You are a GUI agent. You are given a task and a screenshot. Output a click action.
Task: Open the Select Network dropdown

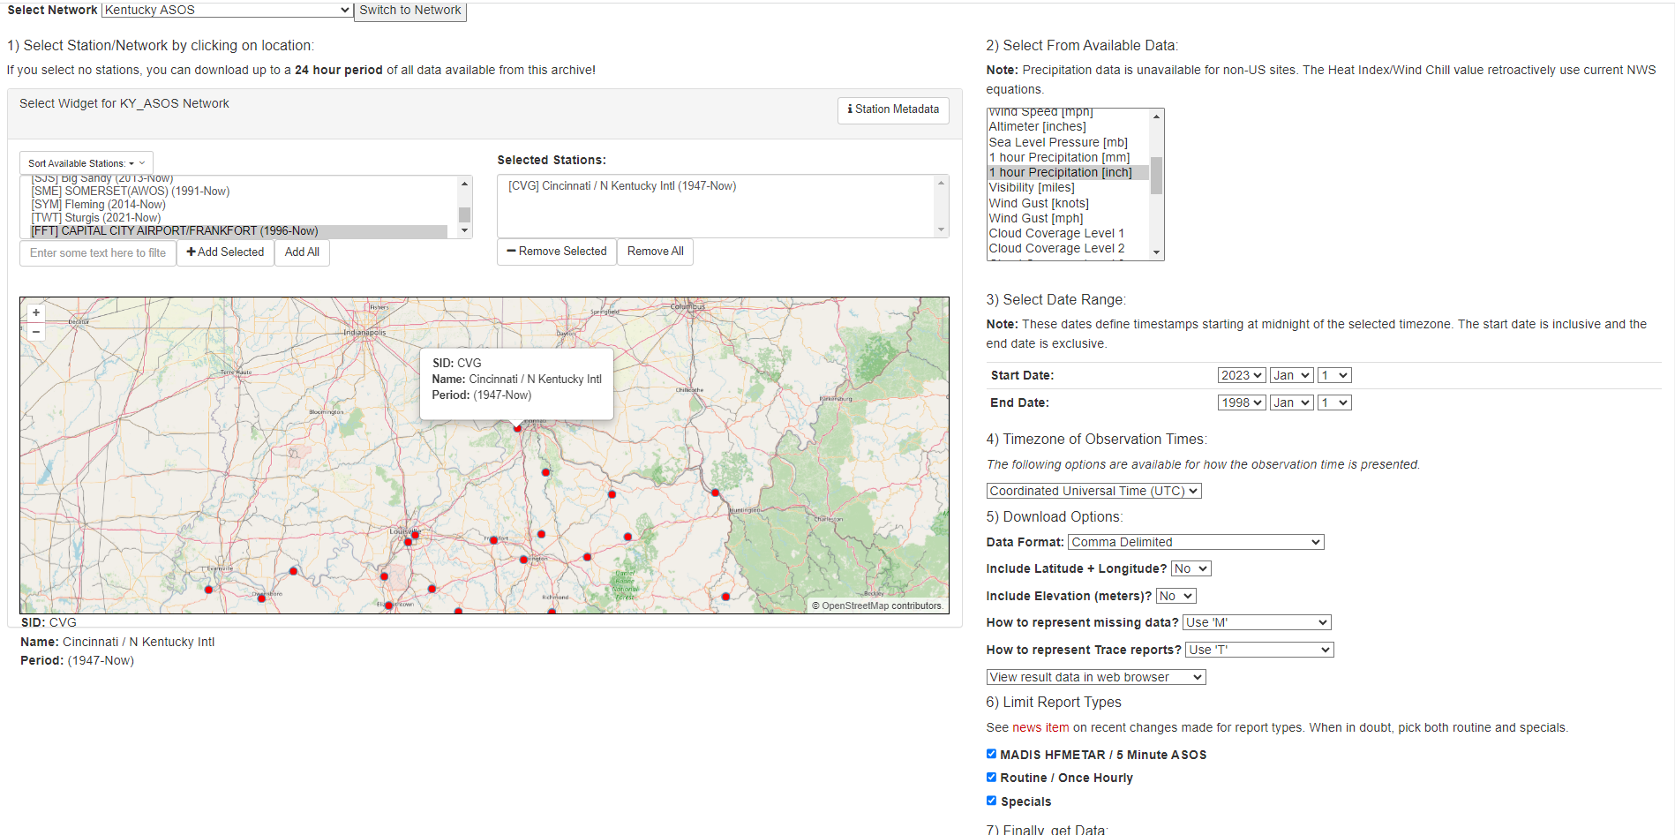coord(227,10)
